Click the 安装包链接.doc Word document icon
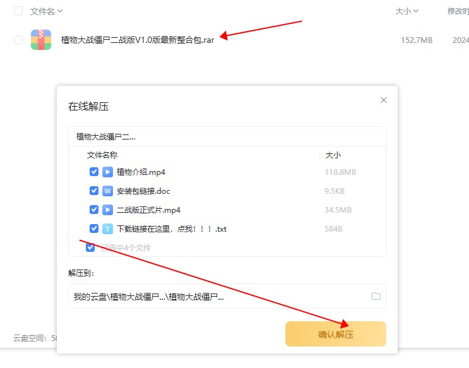 107,191
